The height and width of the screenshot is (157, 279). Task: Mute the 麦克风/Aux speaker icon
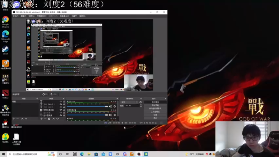tap(110, 106)
